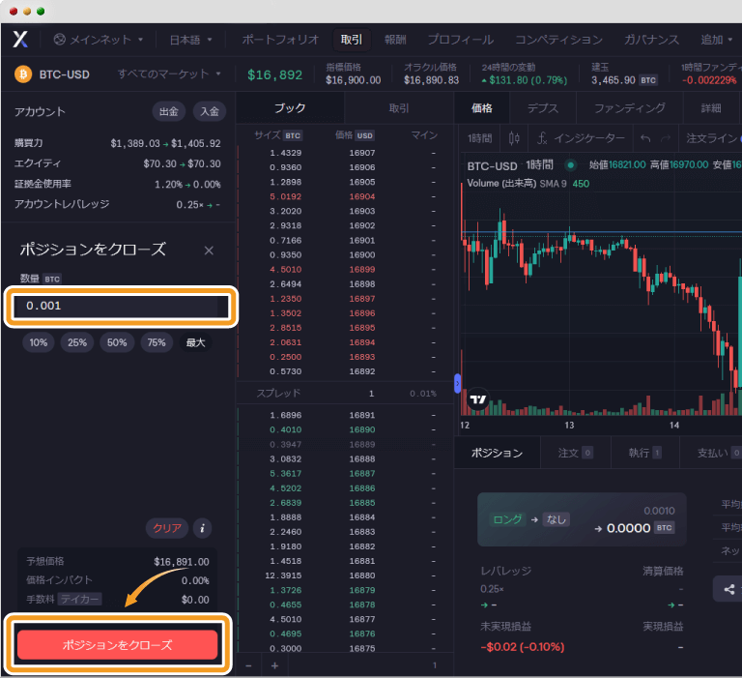Image resolution: width=742 pixels, height=678 pixels.
Task: Click the ask row at price 16904
Action: click(x=345, y=196)
